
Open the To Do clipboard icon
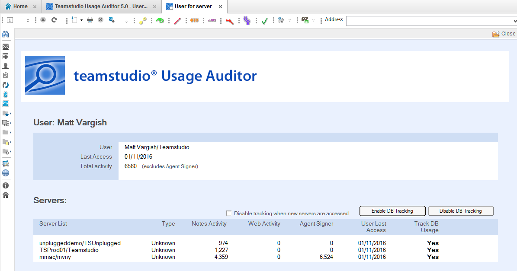[6, 75]
